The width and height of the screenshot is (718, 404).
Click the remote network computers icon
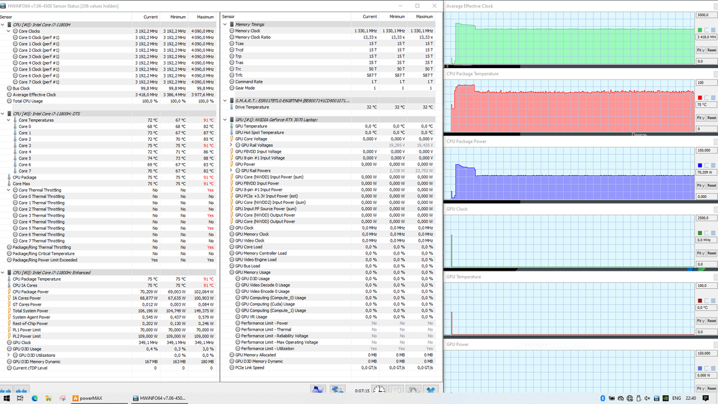[x=337, y=391]
